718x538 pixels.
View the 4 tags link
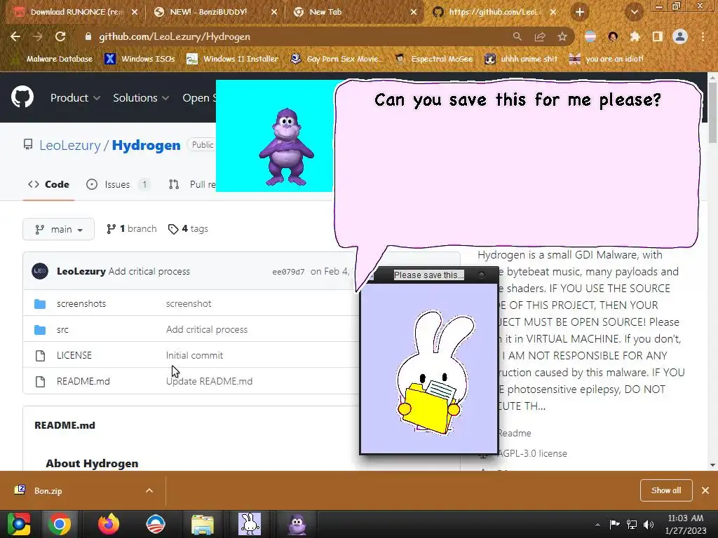pyautogui.click(x=188, y=229)
